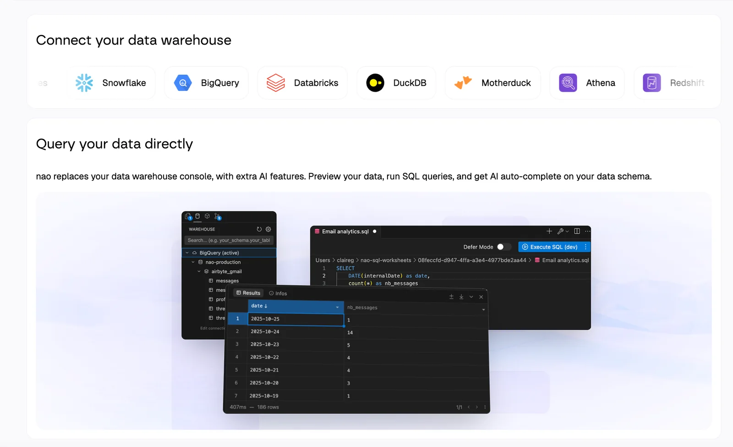Click the Databricks warehouse card

[302, 83]
